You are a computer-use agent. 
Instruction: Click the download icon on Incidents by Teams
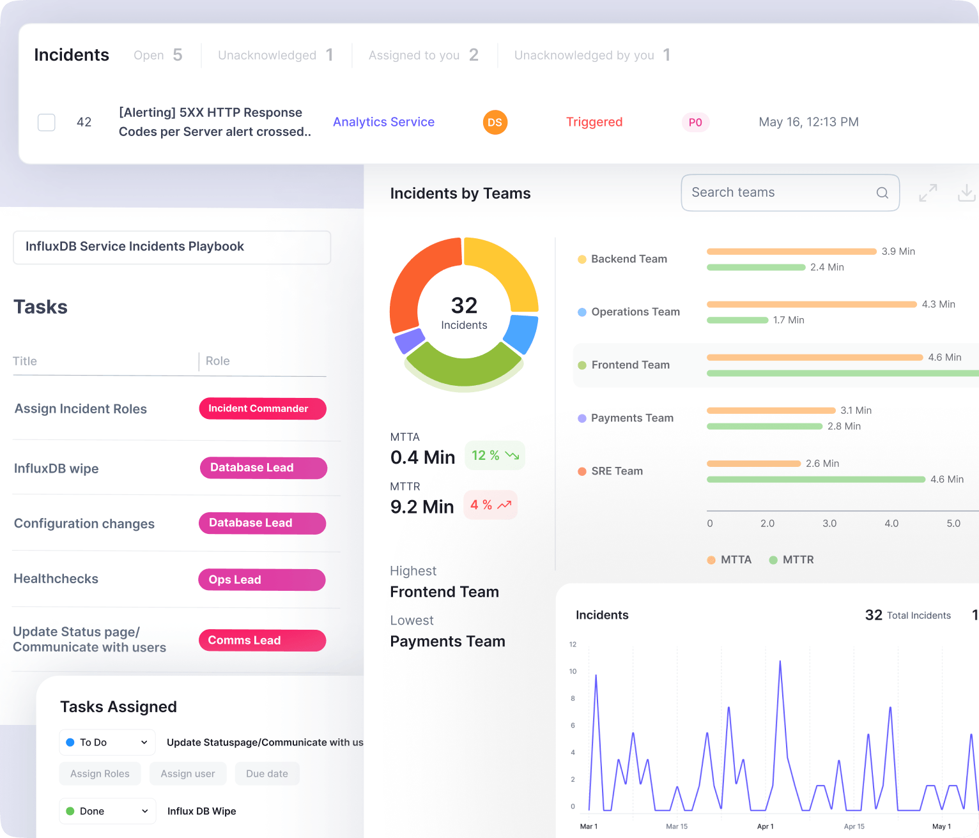967,192
